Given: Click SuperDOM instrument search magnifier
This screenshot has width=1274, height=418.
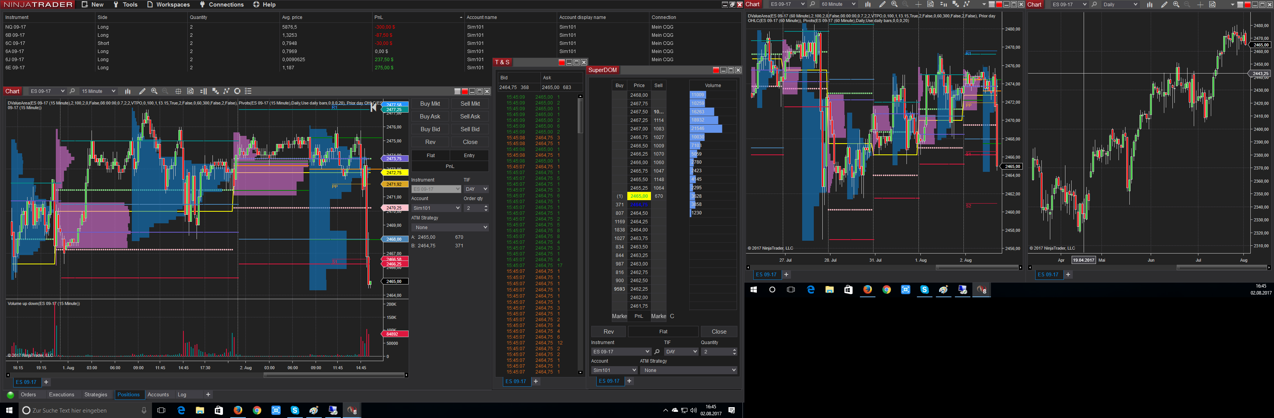Looking at the screenshot, I should pyautogui.click(x=657, y=352).
